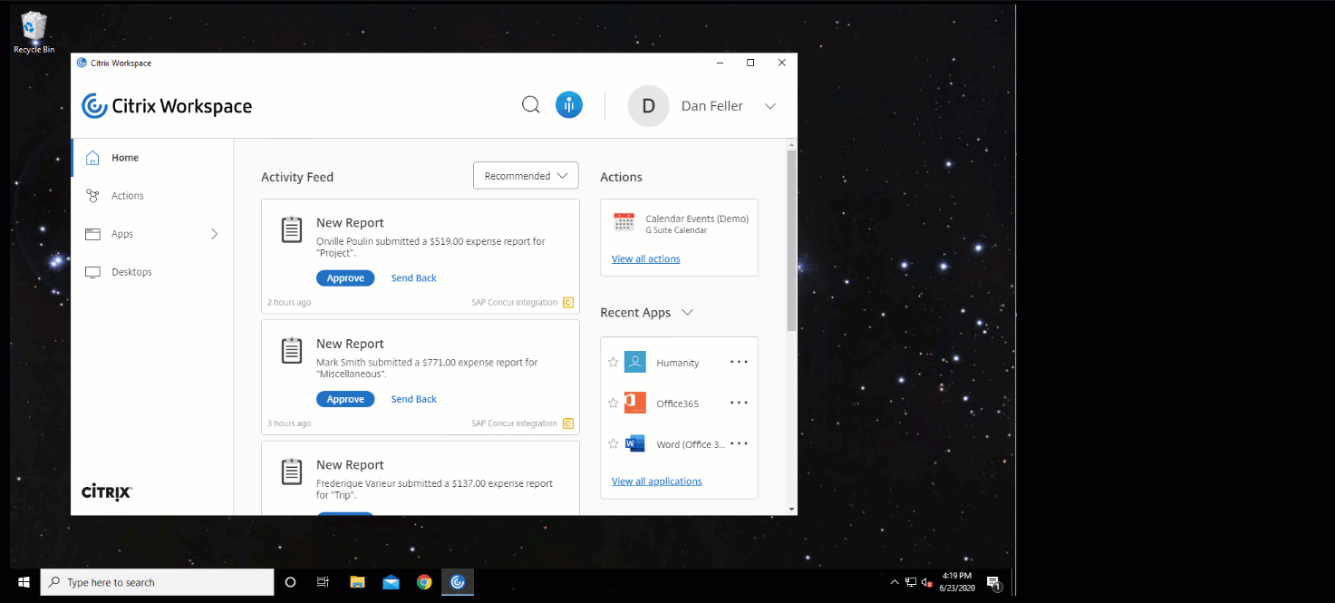Open Desktops in the left sidebar
The height and width of the screenshot is (603, 1335).
pyautogui.click(x=131, y=272)
